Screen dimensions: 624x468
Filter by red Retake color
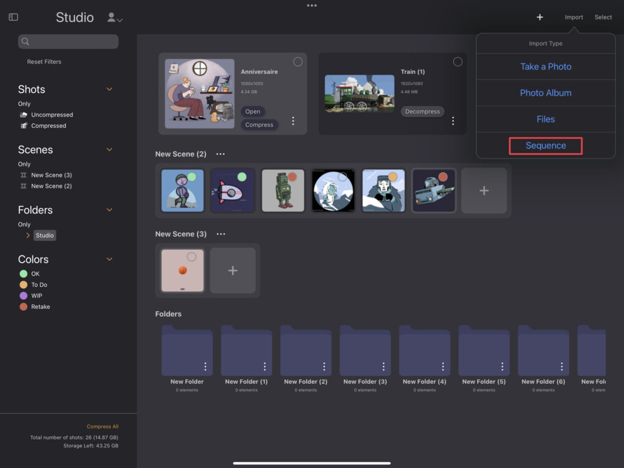point(35,307)
